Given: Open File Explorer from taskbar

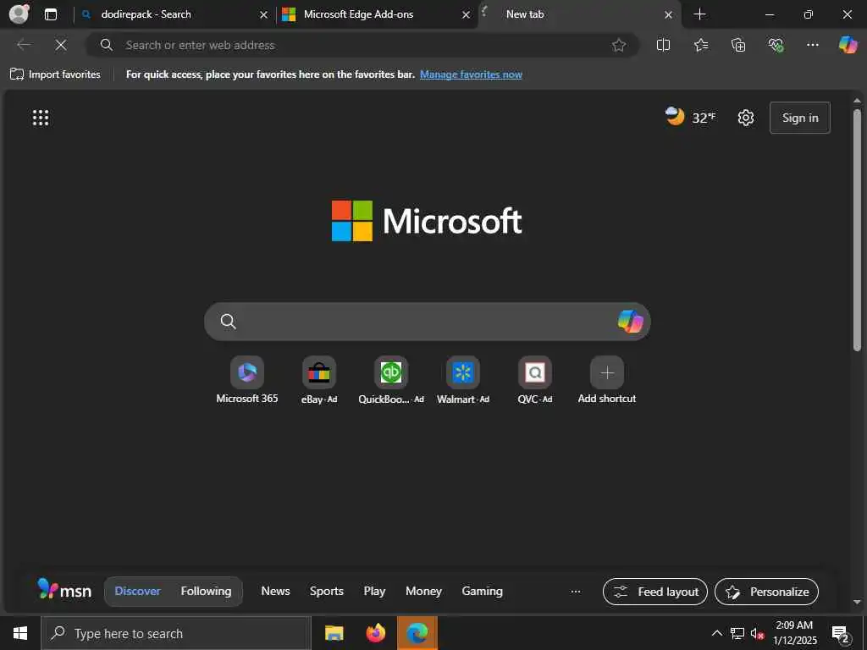Looking at the screenshot, I should (x=334, y=633).
